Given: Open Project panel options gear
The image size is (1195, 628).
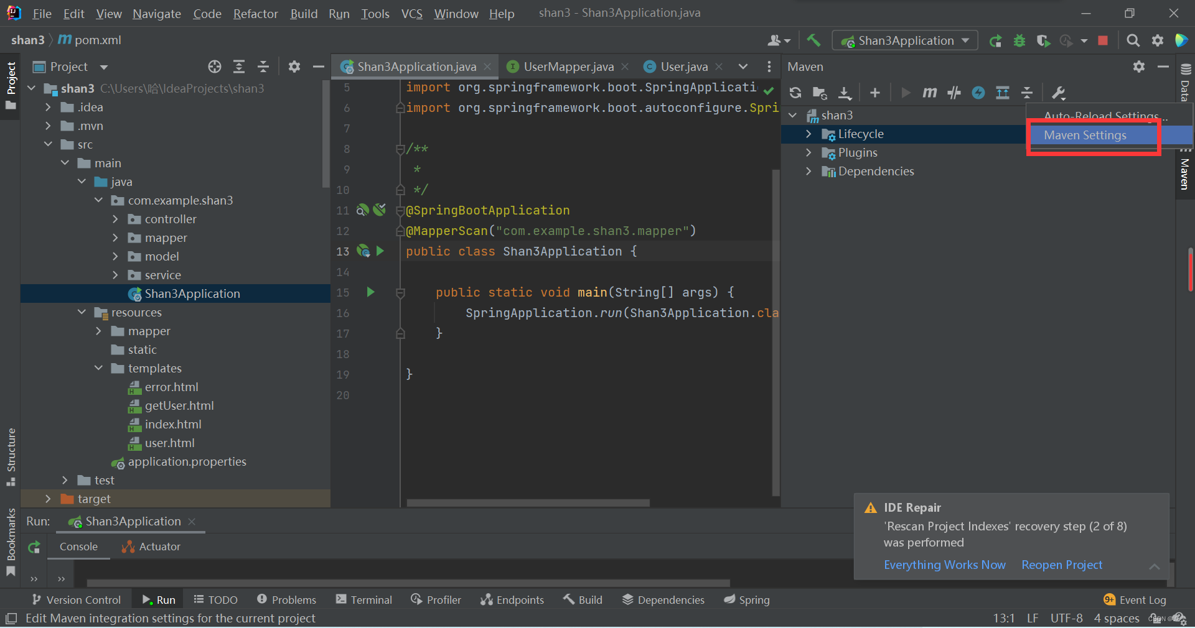Looking at the screenshot, I should click(294, 67).
